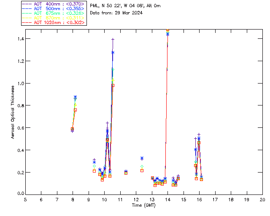270x216 pixels.
Task: Click the 1.4 tick label on y-axis
Action: [21, 39]
